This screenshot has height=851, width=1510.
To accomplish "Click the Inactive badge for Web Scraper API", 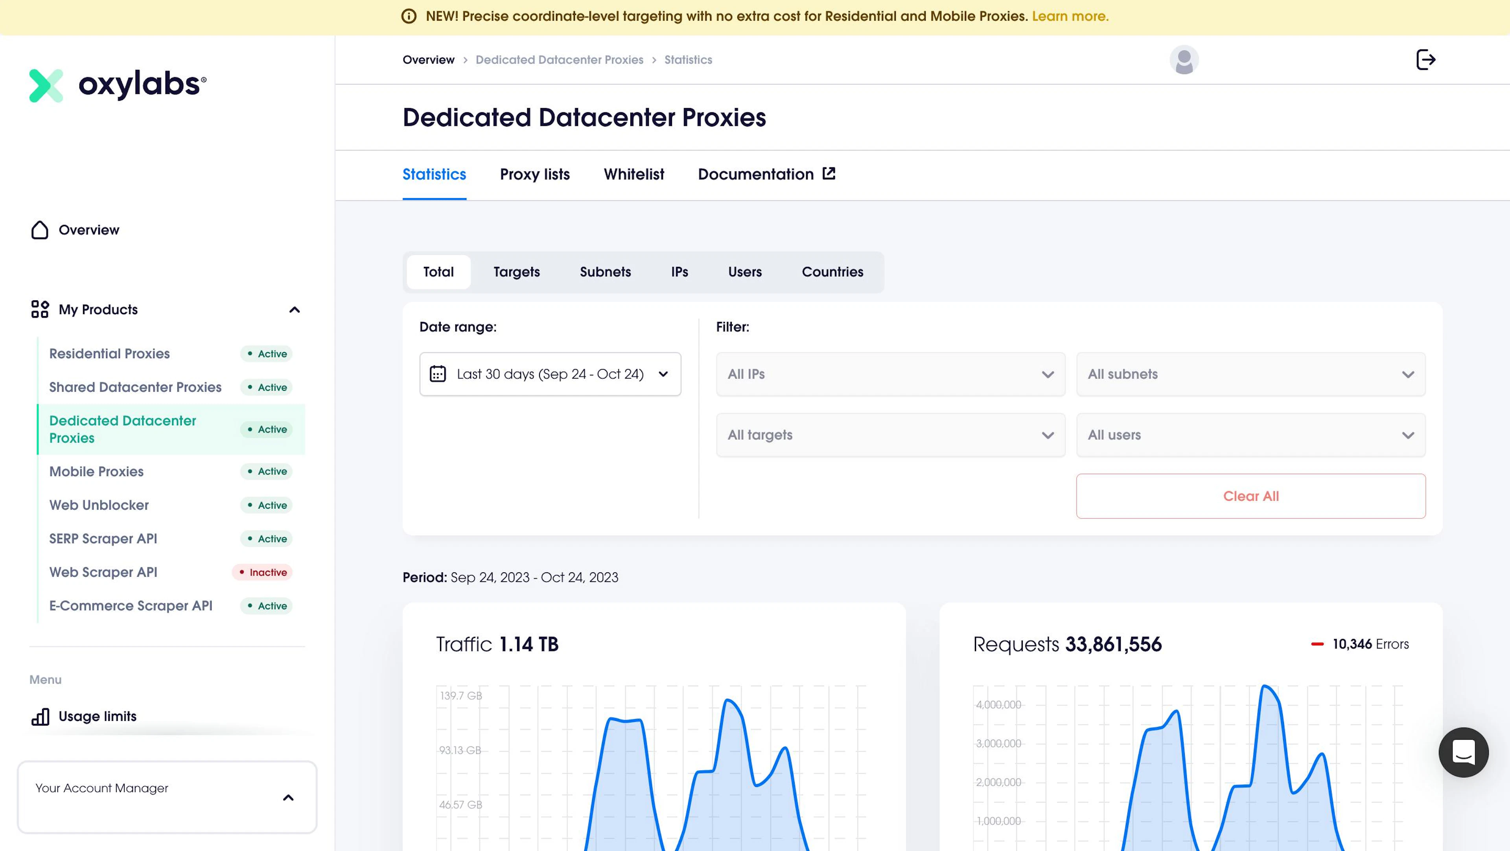I will [x=262, y=572].
